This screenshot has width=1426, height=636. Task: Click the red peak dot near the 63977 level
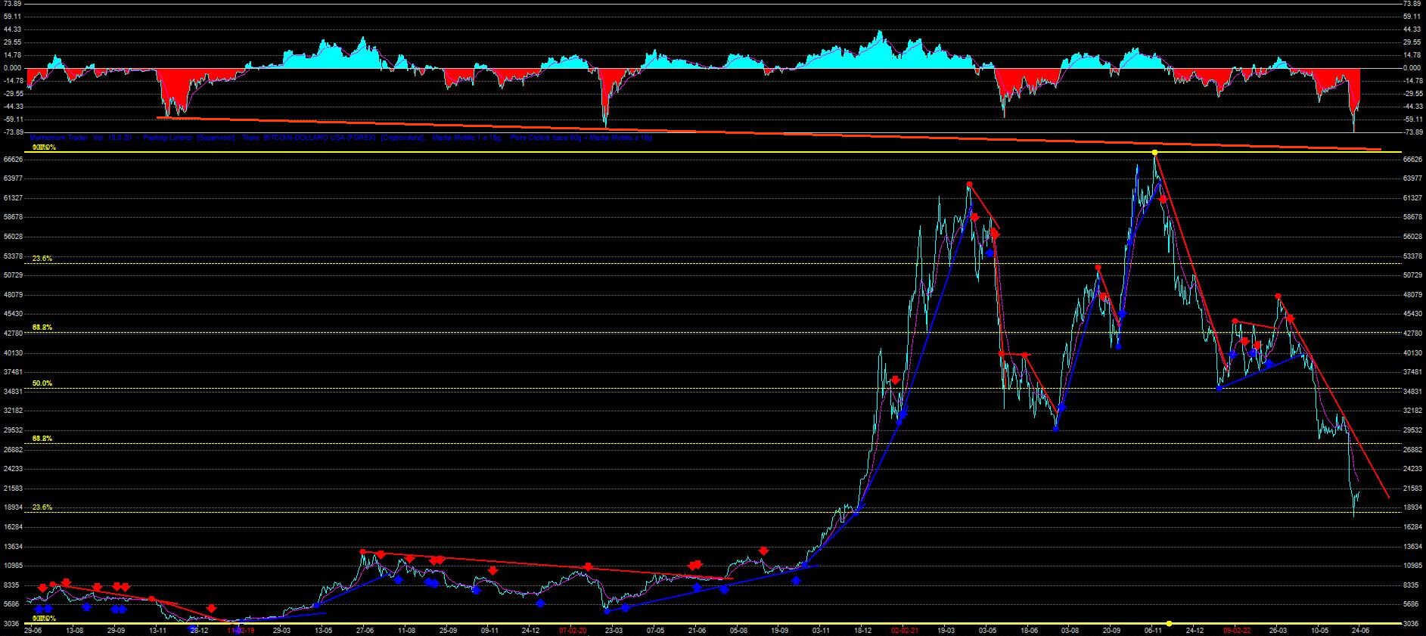[x=969, y=185]
